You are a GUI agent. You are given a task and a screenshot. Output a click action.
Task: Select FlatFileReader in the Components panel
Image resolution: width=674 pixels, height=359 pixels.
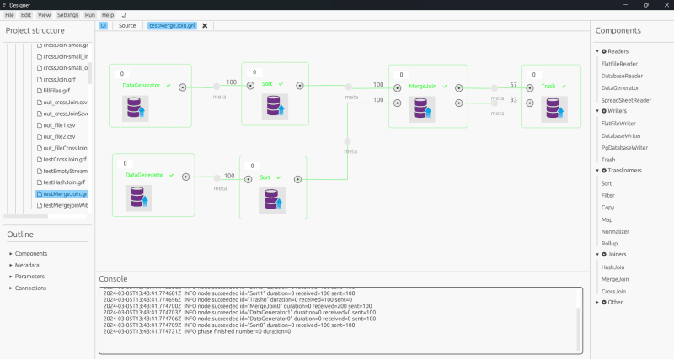click(x=618, y=64)
